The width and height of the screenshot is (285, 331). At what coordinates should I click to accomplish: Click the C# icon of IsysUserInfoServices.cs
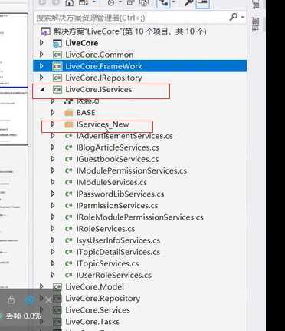68,240
